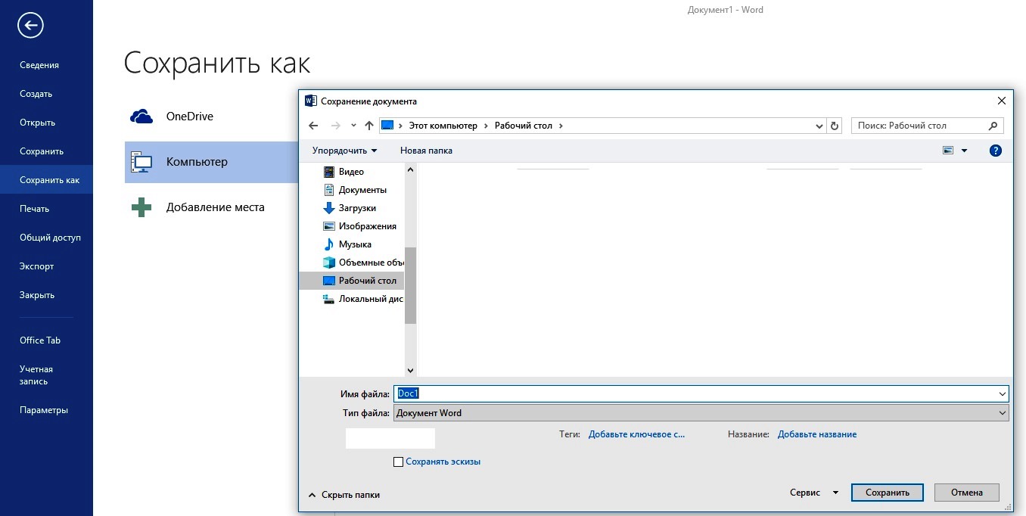Expand the Имя файла dropdown list
This screenshot has width=1026, height=516.
tap(1003, 393)
